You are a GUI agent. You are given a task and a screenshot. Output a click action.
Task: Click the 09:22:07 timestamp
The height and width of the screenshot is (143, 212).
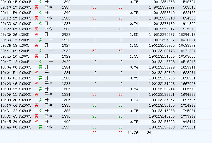9,29
